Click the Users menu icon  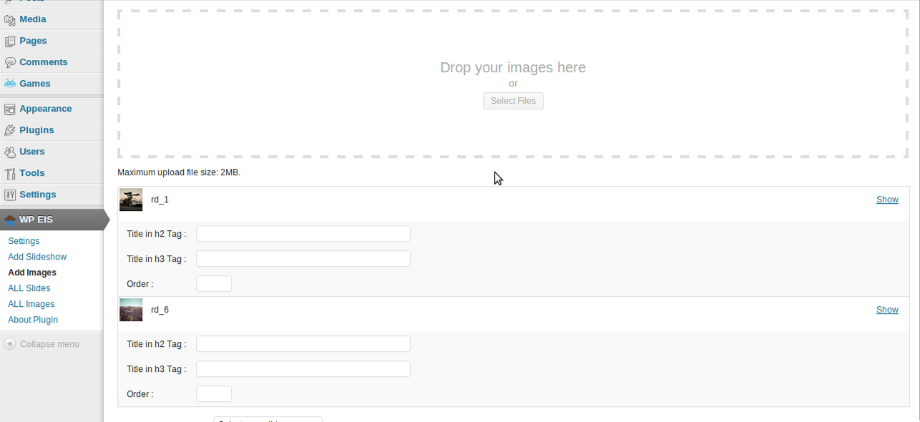(x=10, y=152)
